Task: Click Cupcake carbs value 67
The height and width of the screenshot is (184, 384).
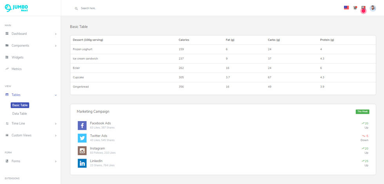Action: click(x=270, y=77)
